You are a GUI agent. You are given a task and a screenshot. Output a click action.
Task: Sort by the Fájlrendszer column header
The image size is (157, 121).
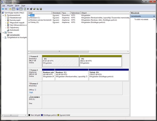pyautogui.click(x=76, y=13)
